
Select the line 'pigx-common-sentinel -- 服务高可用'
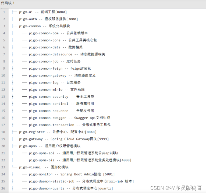click(x=62, y=104)
